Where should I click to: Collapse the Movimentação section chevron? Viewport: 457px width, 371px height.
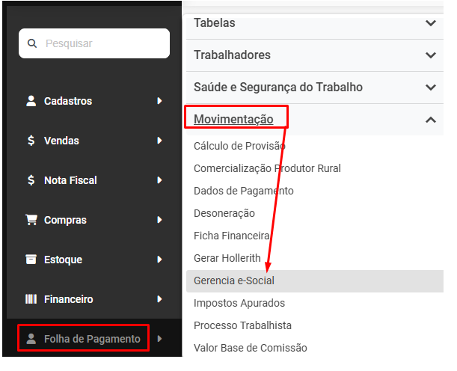tap(430, 120)
